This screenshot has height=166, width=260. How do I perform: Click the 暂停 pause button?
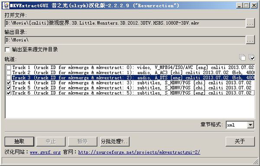pyautogui.click(x=82, y=141)
